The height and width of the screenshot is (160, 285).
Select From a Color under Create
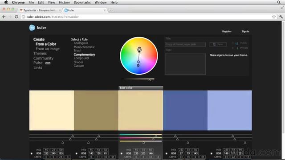tap(46, 44)
